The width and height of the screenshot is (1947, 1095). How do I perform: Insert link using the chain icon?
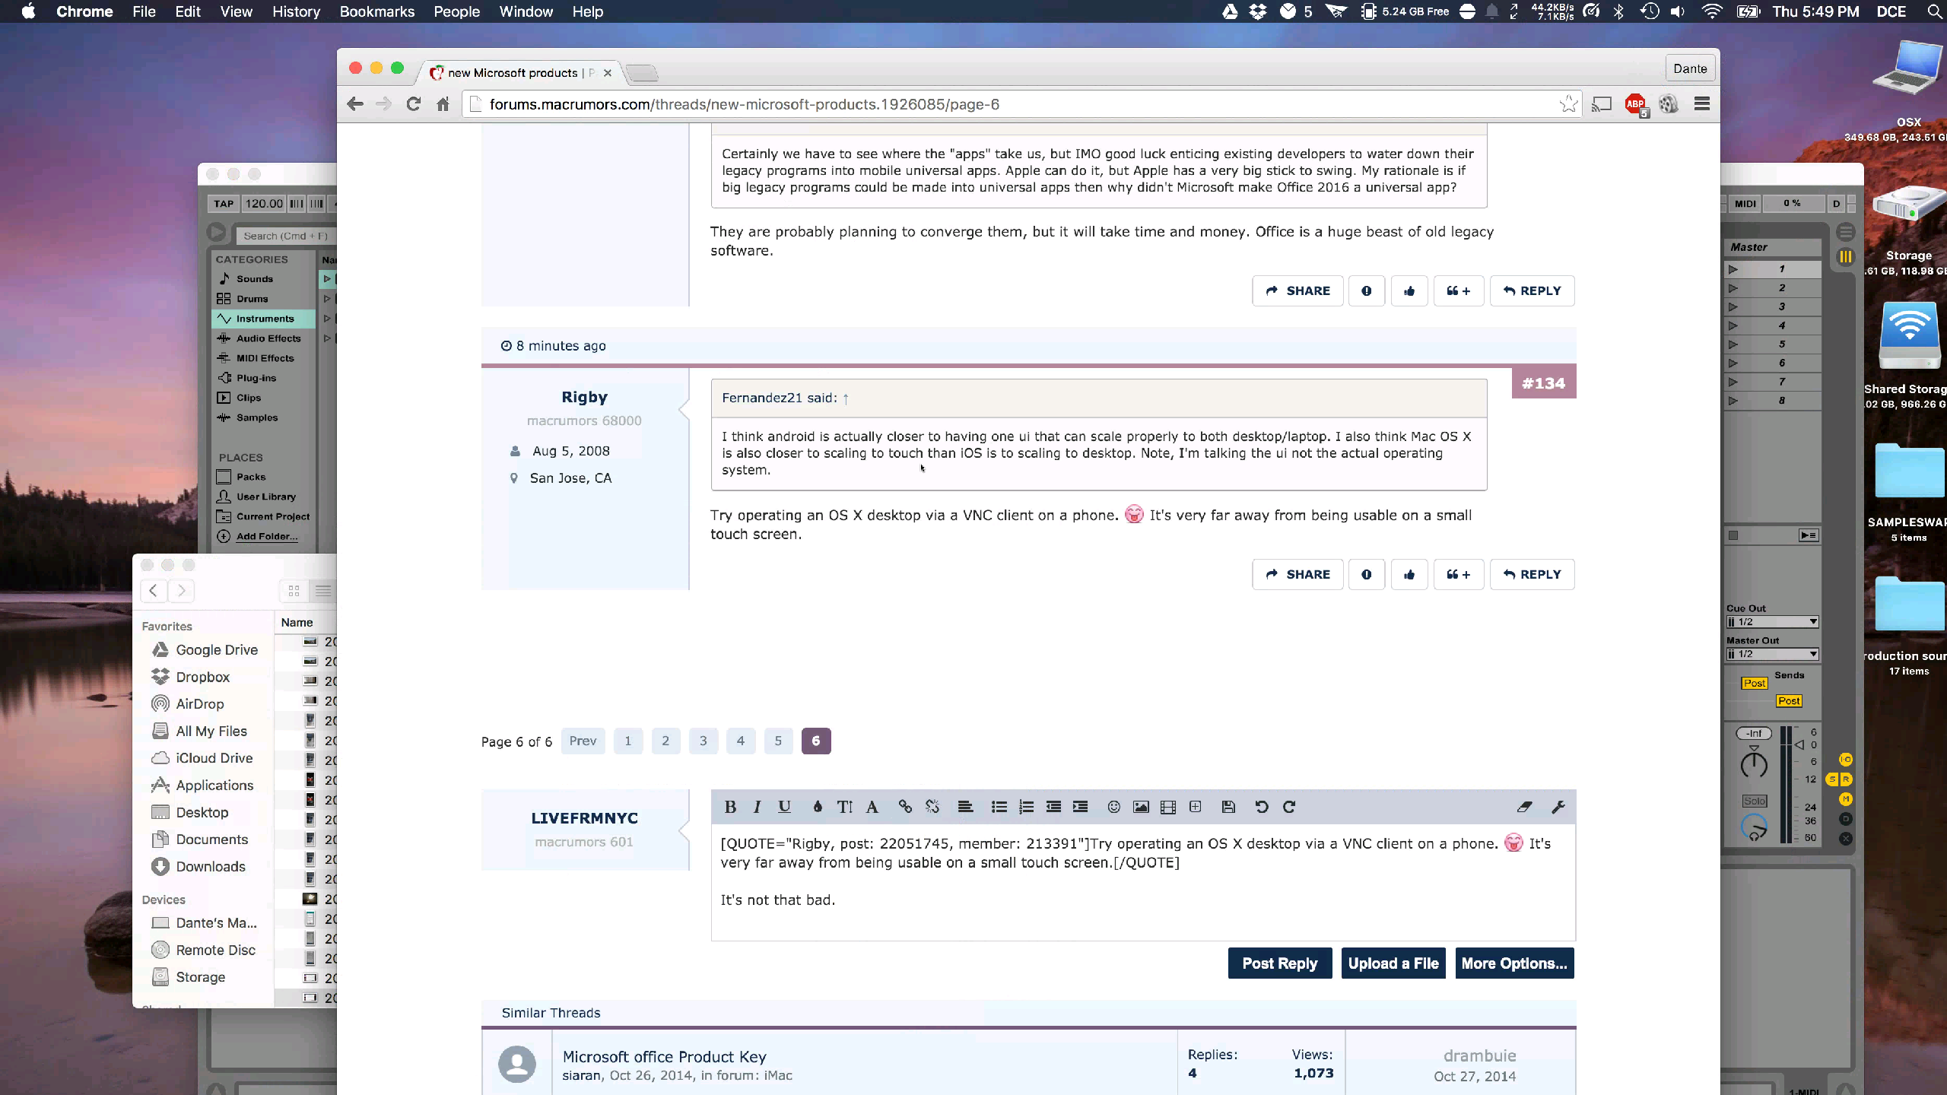(x=905, y=807)
